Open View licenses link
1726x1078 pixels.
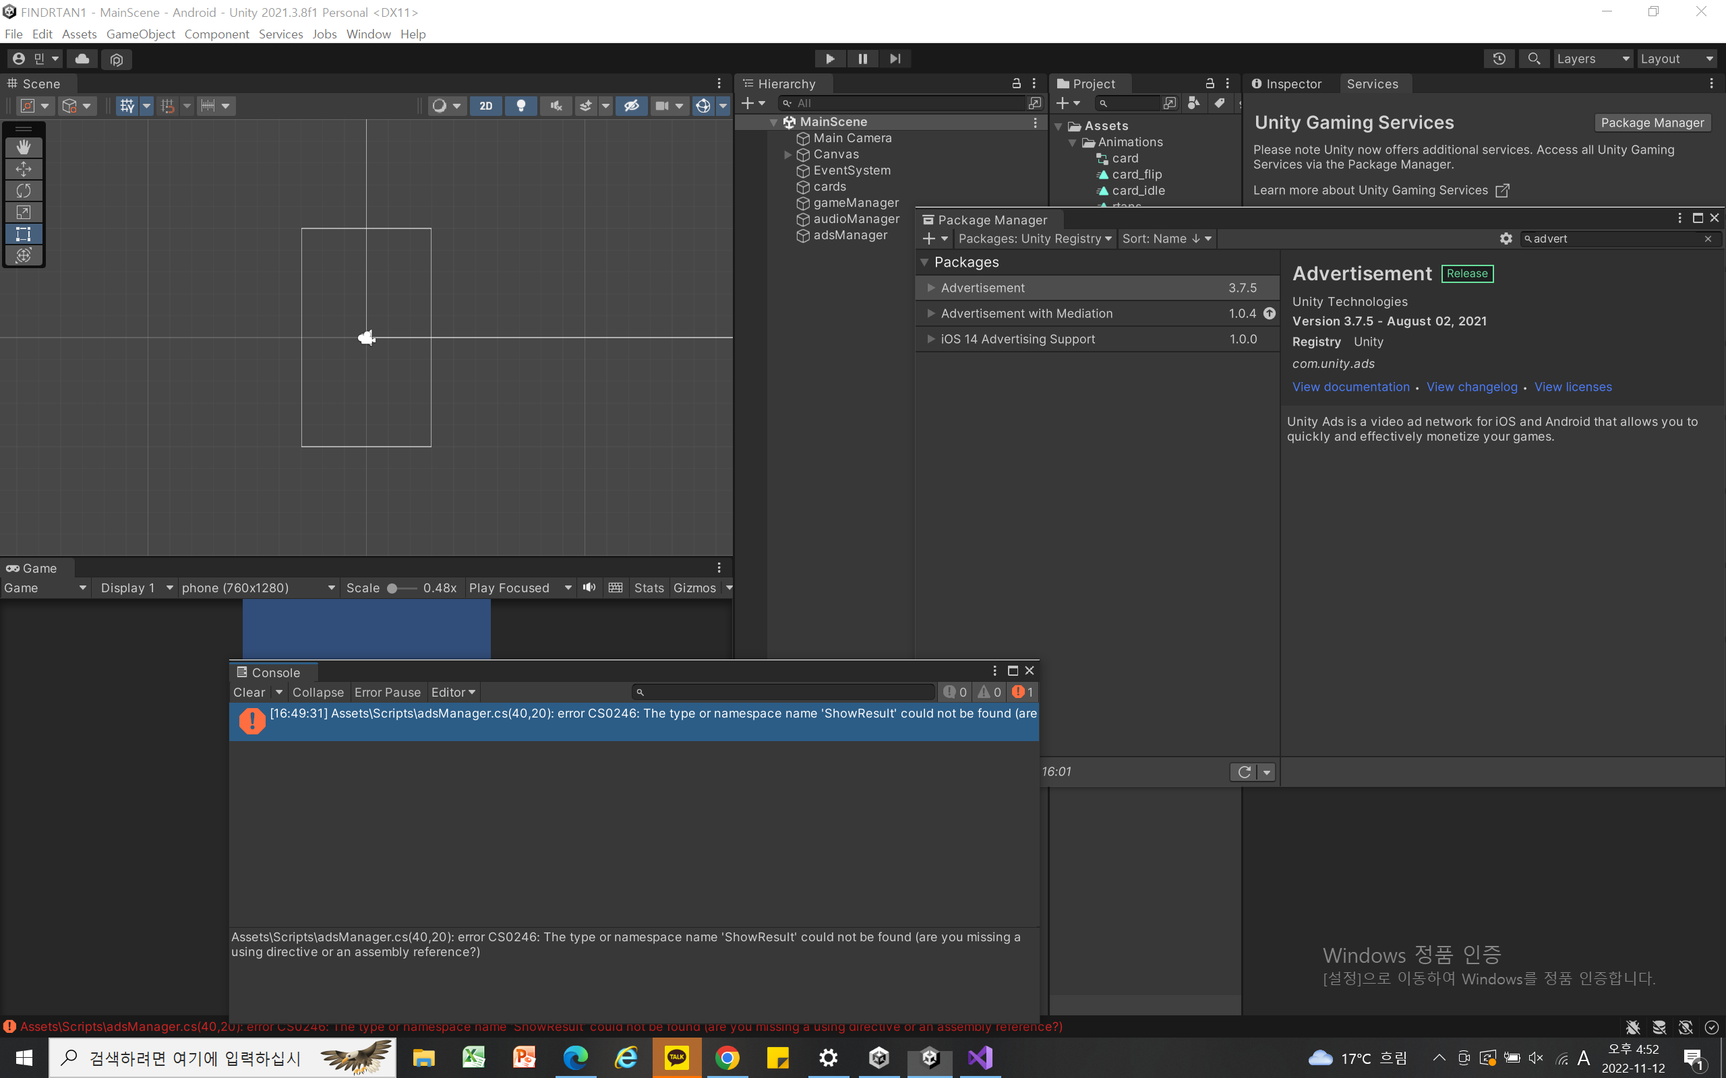(x=1573, y=387)
